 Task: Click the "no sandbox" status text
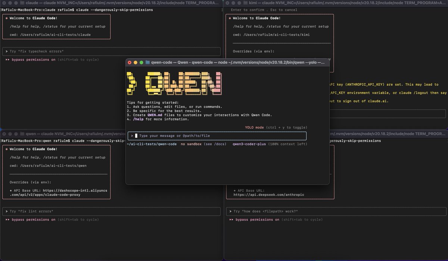[191, 144]
